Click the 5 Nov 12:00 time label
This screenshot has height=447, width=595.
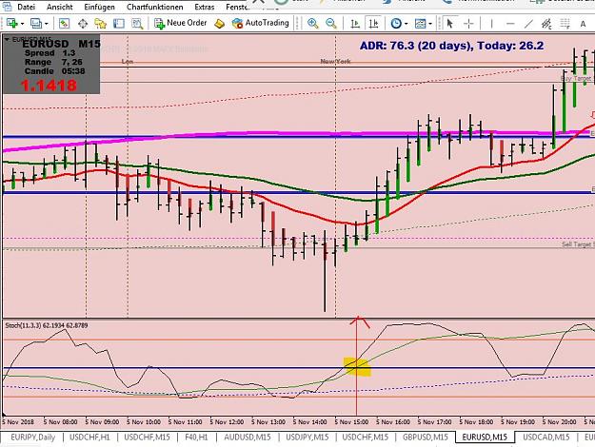tap(227, 422)
